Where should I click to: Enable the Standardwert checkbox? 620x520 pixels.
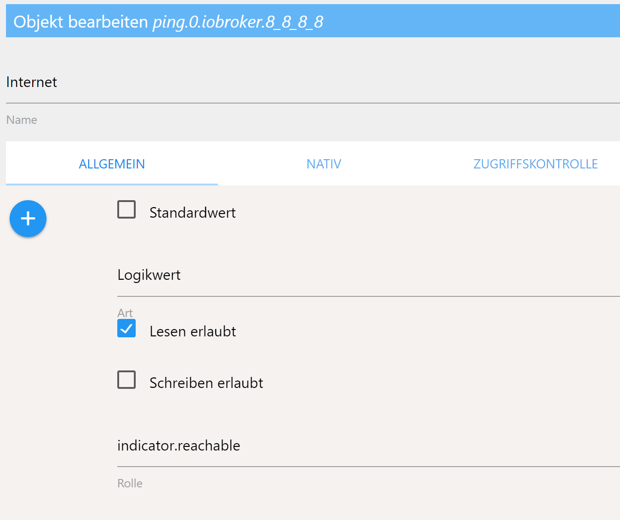pos(126,209)
